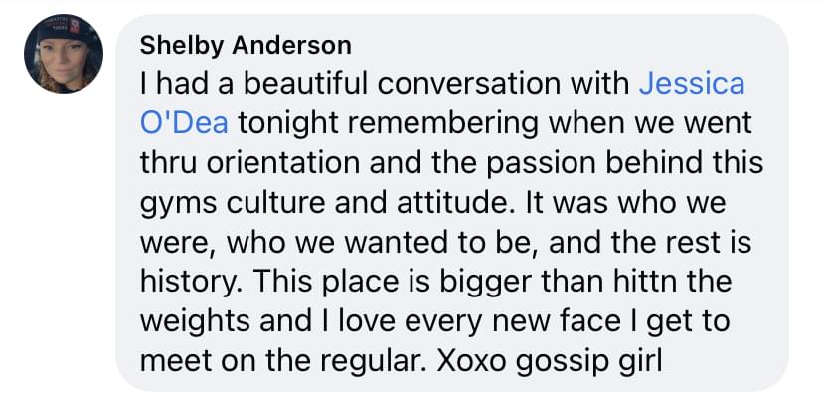Image resolution: width=823 pixels, height=394 pixels.
Task: Click the word 'passion' in the comment
Action: (x=540, y=165)
